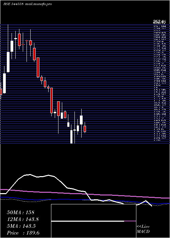Click the '<<Live MACD' label

[x=143, y=229]
